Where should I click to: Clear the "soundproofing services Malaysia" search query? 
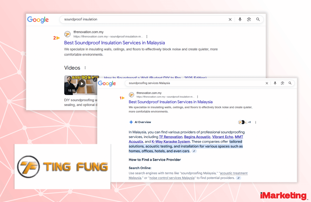click(x=267, y=83)
